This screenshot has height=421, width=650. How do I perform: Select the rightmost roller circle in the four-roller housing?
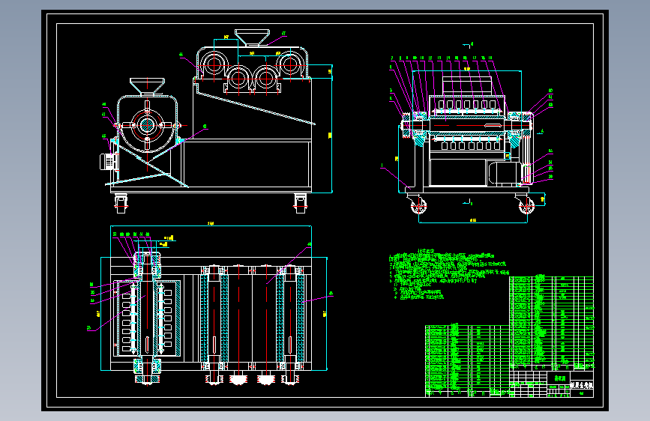pos(290,65)
